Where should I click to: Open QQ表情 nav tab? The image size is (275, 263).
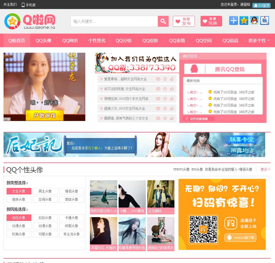[x=177, y=41]
